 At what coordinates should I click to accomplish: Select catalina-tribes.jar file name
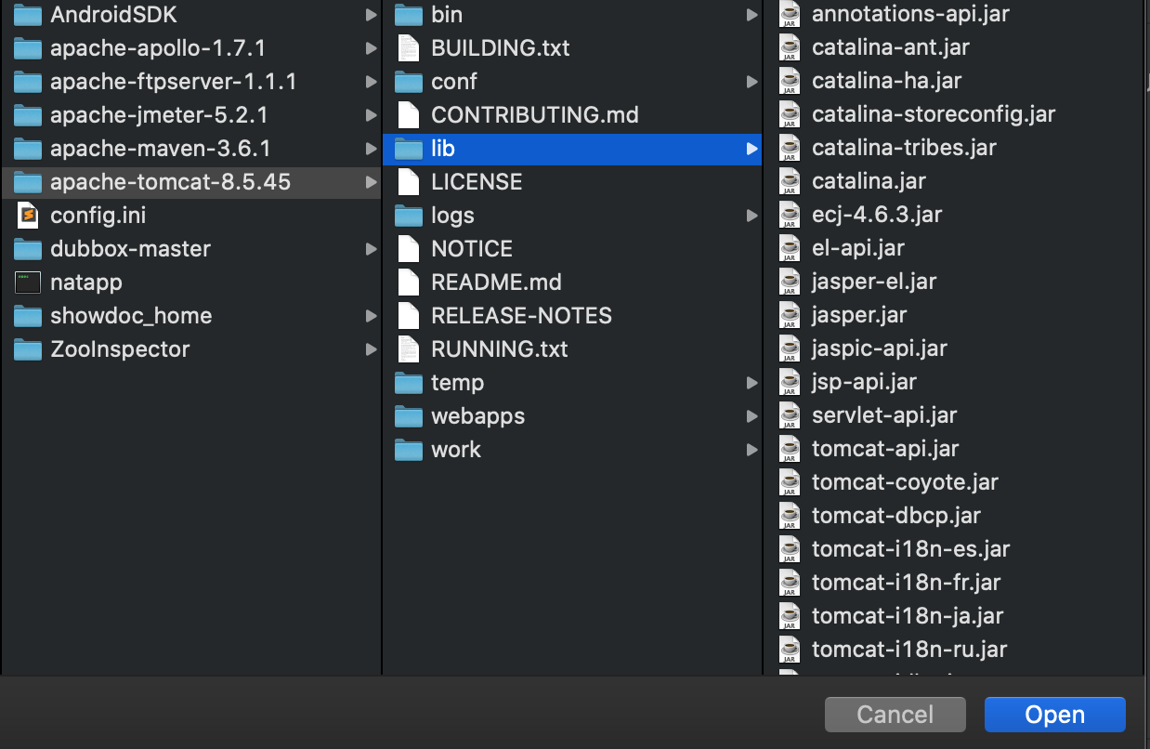904,148
